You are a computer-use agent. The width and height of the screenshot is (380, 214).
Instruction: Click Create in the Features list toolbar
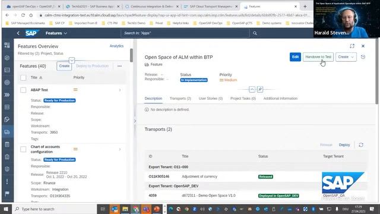[64, 66]
